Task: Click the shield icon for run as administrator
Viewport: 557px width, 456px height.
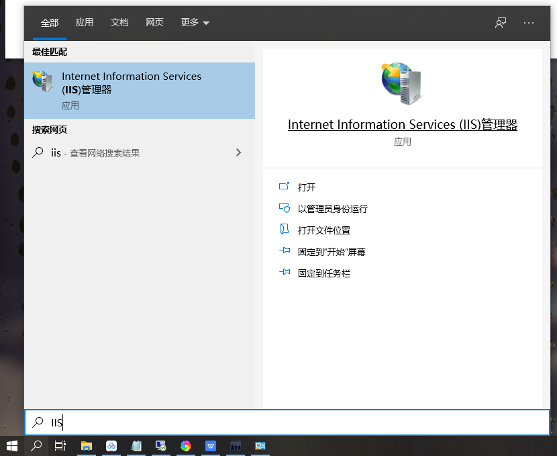Action: coord(284,208)
